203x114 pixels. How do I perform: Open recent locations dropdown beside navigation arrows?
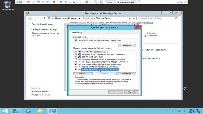click(40, 18)
